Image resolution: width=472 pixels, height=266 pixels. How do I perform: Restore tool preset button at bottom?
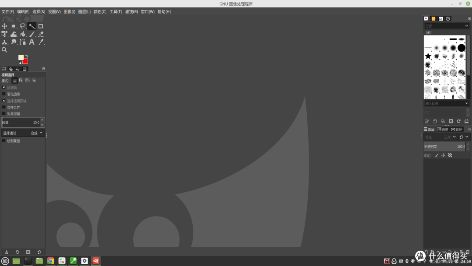coord(17,252)
